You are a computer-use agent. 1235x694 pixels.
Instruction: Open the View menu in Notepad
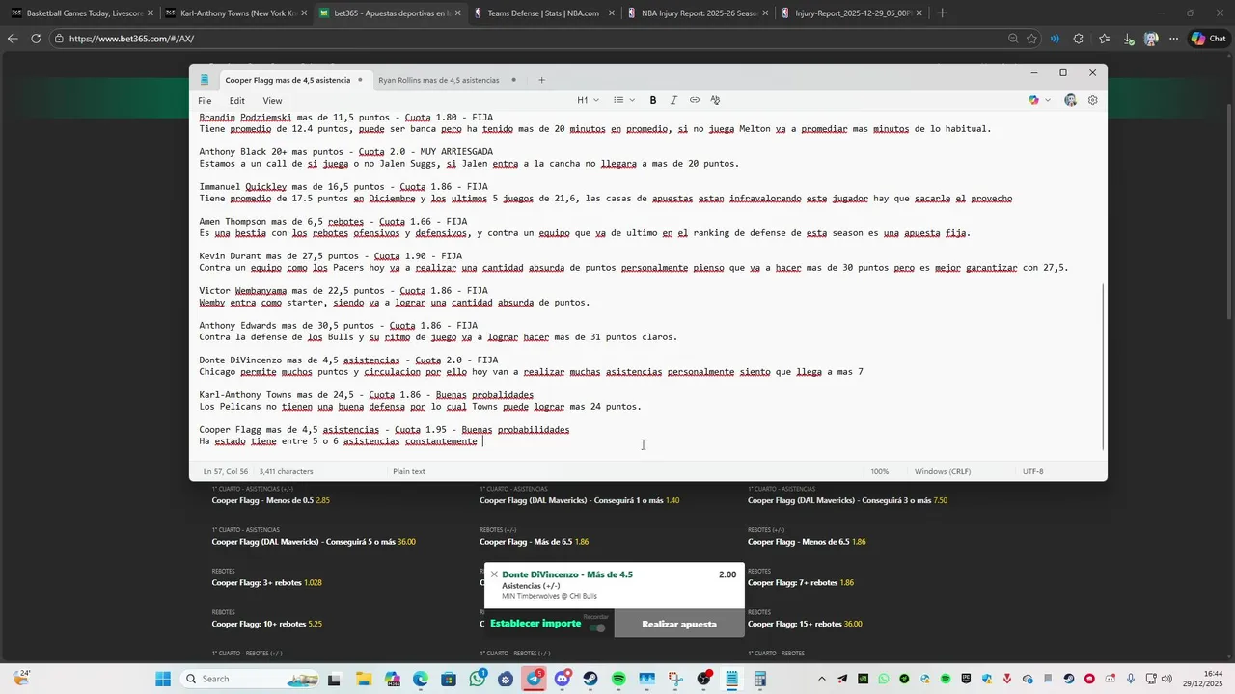point(273,100)
